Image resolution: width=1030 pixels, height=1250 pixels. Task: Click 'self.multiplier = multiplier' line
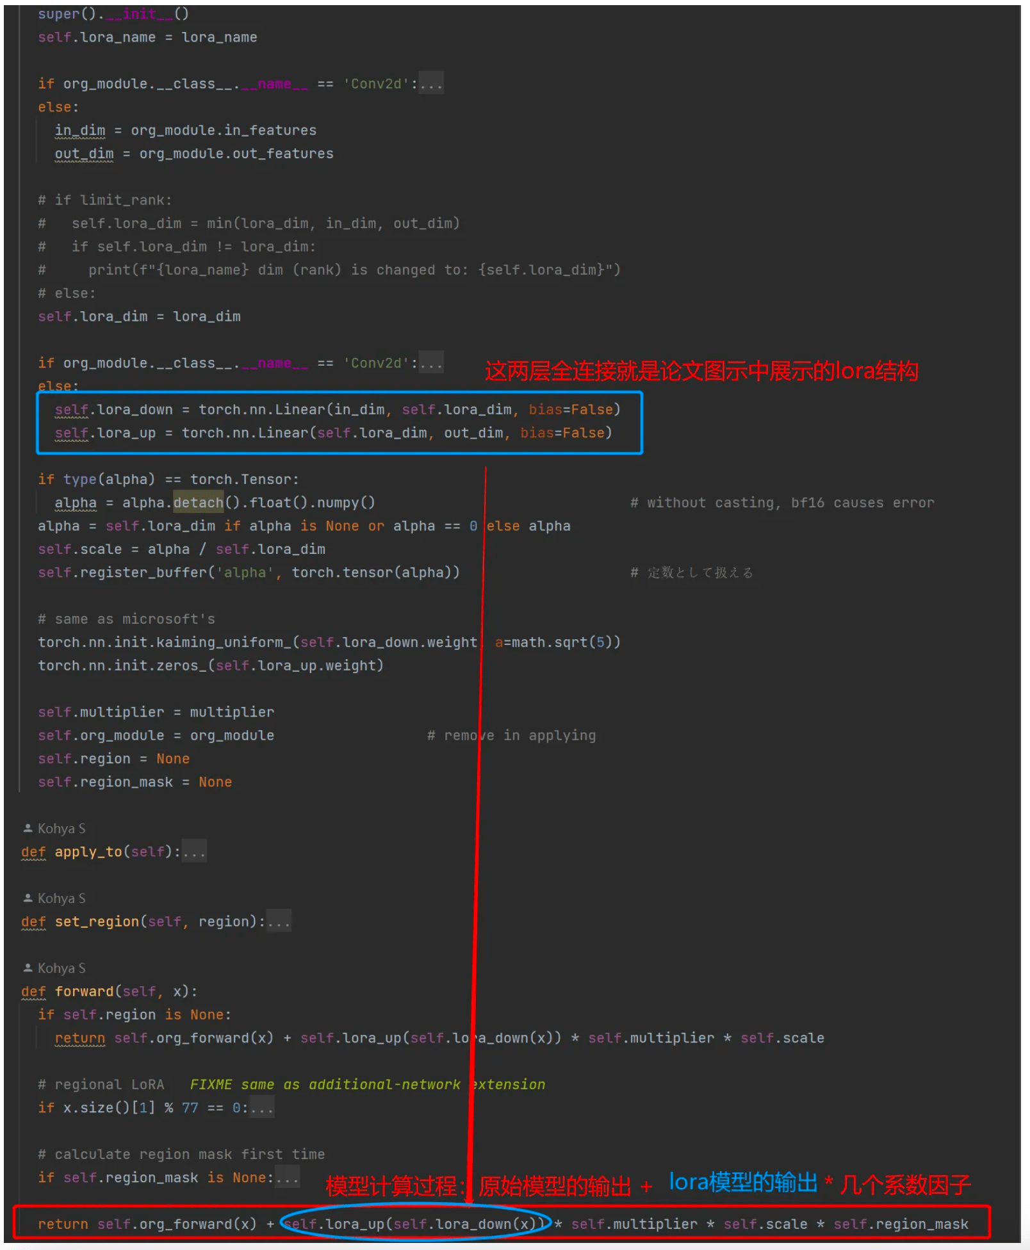point(156,712)
